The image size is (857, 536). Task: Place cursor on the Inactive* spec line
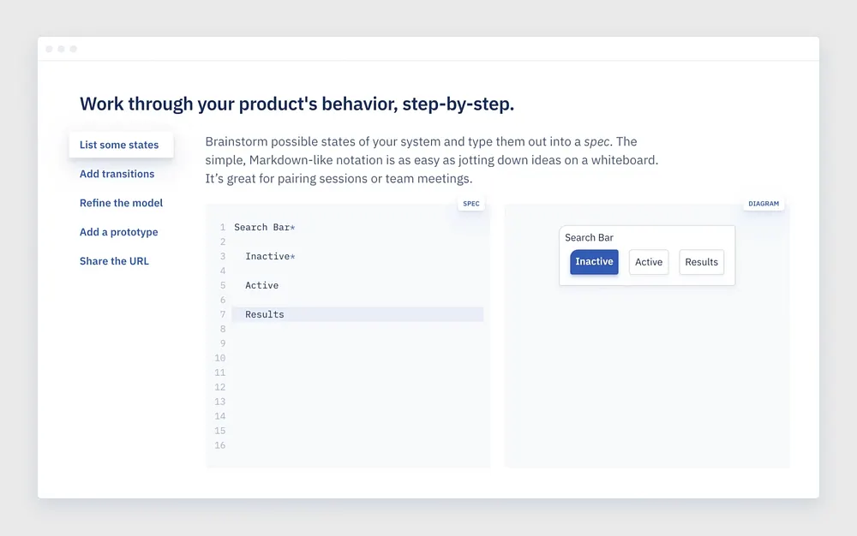[x=270, y=256]
